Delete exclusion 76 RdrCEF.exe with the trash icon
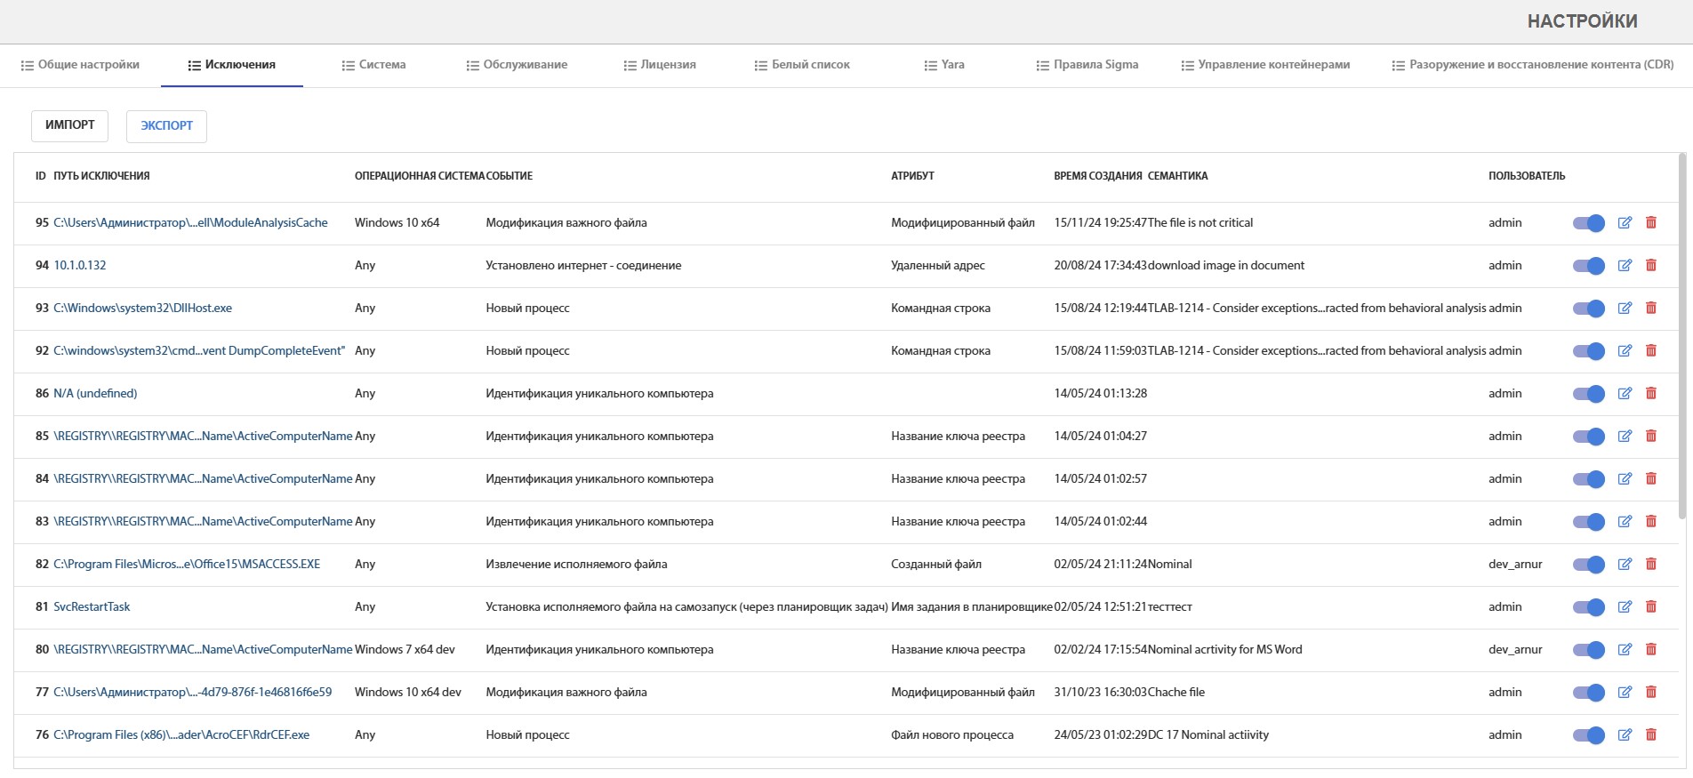The height and width of the screenshot is (778, 1693). 1651,735
